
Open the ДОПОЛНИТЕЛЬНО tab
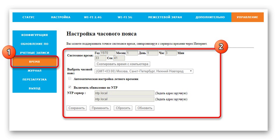tap(210, 17)
